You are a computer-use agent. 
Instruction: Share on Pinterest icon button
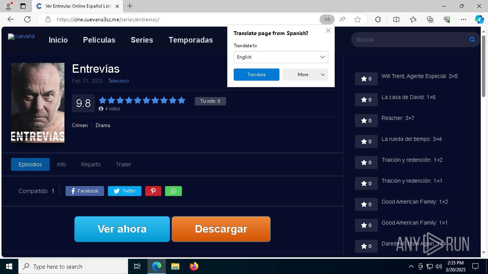click(153, 191)
